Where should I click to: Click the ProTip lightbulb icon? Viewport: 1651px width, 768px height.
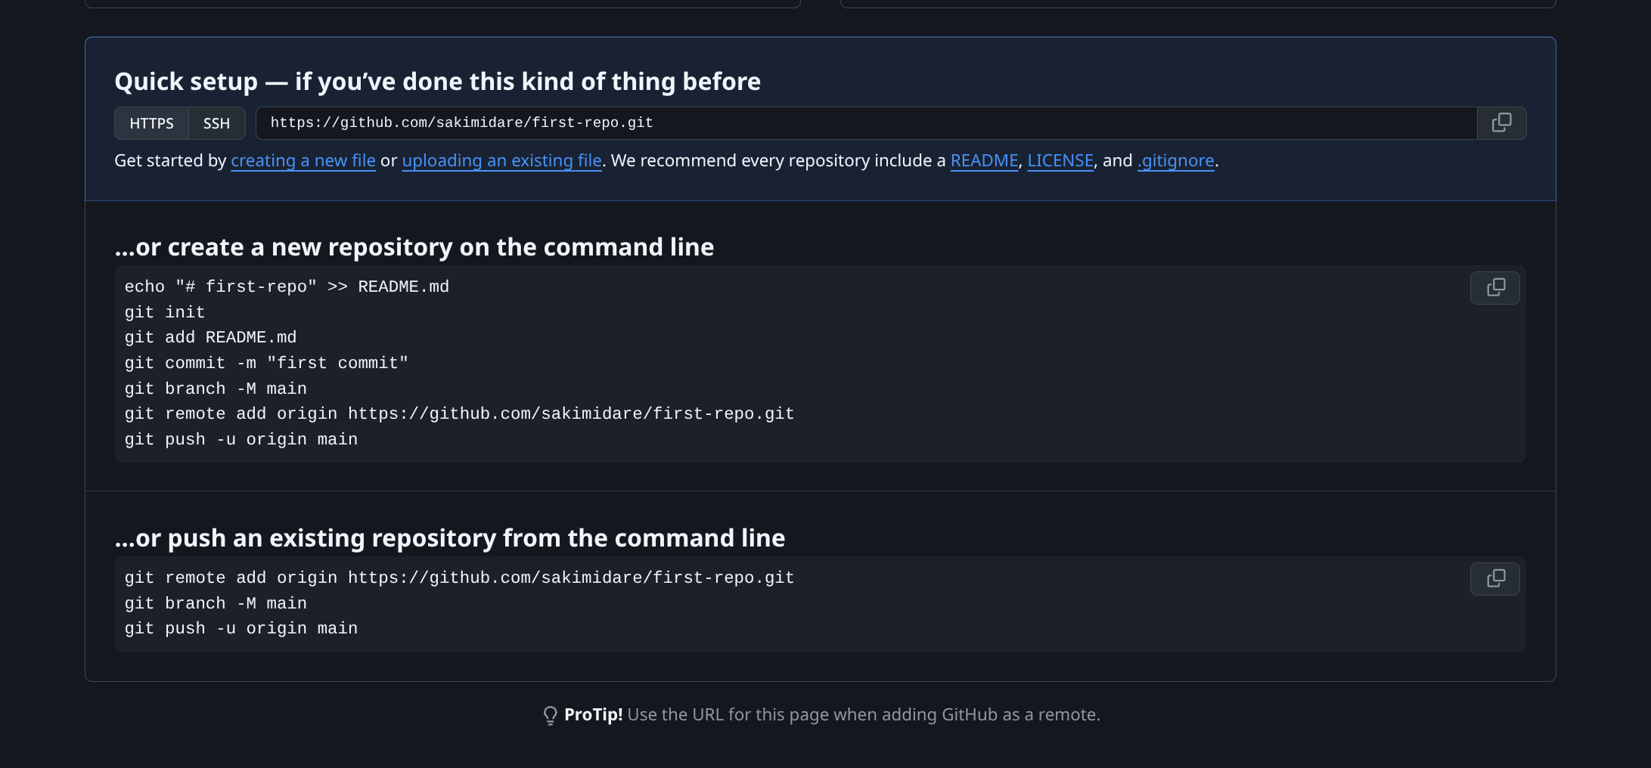tap(551, 715)
